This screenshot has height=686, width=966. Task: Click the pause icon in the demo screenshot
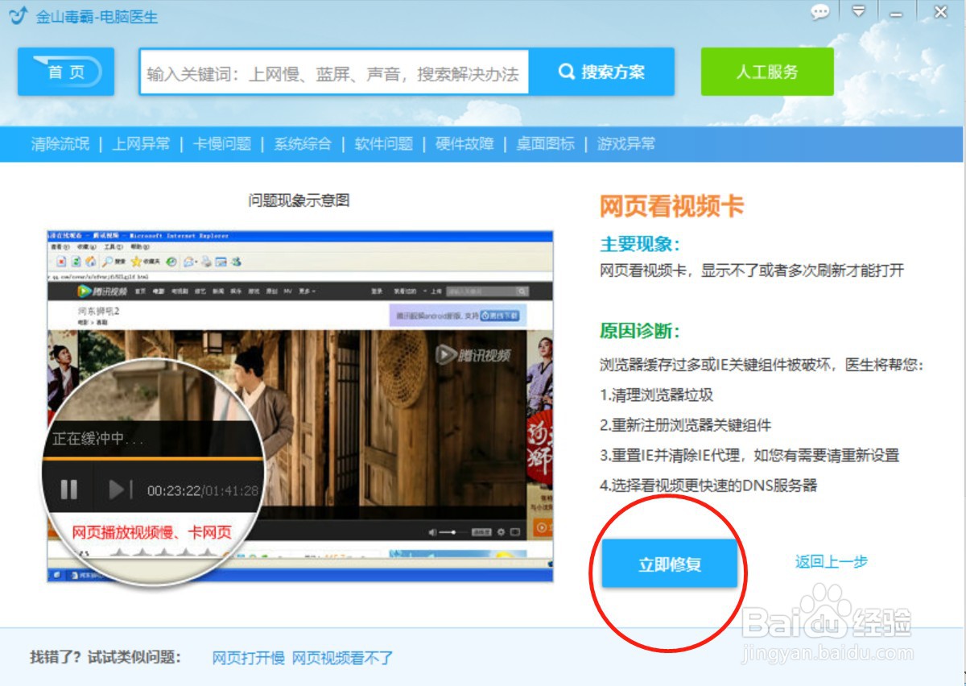(x=68, y=488)
